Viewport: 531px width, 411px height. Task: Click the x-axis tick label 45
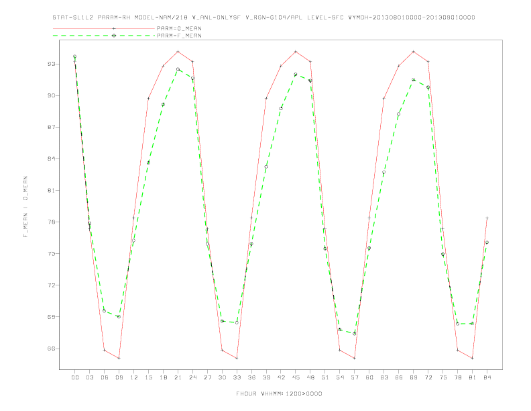(296, 377)
